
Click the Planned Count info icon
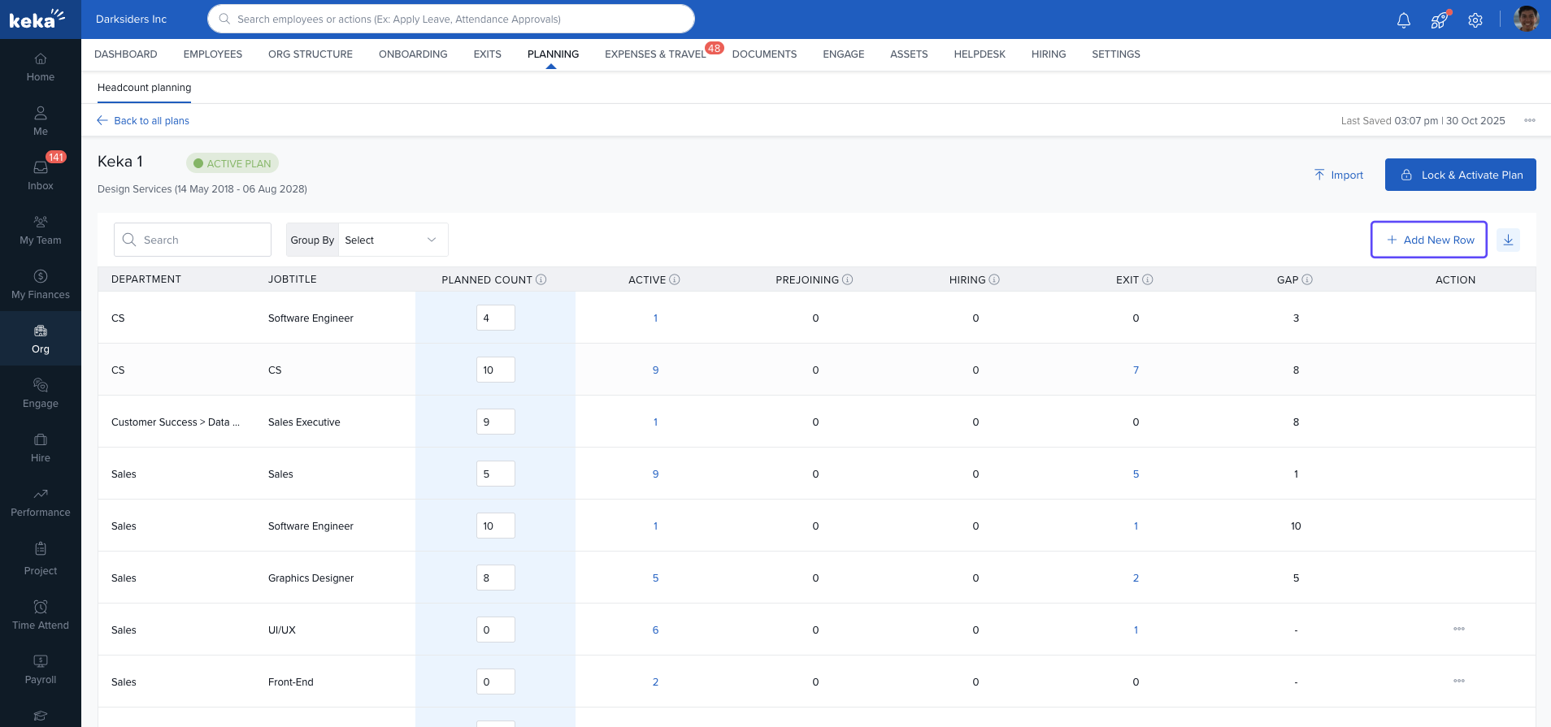point(541,279)
